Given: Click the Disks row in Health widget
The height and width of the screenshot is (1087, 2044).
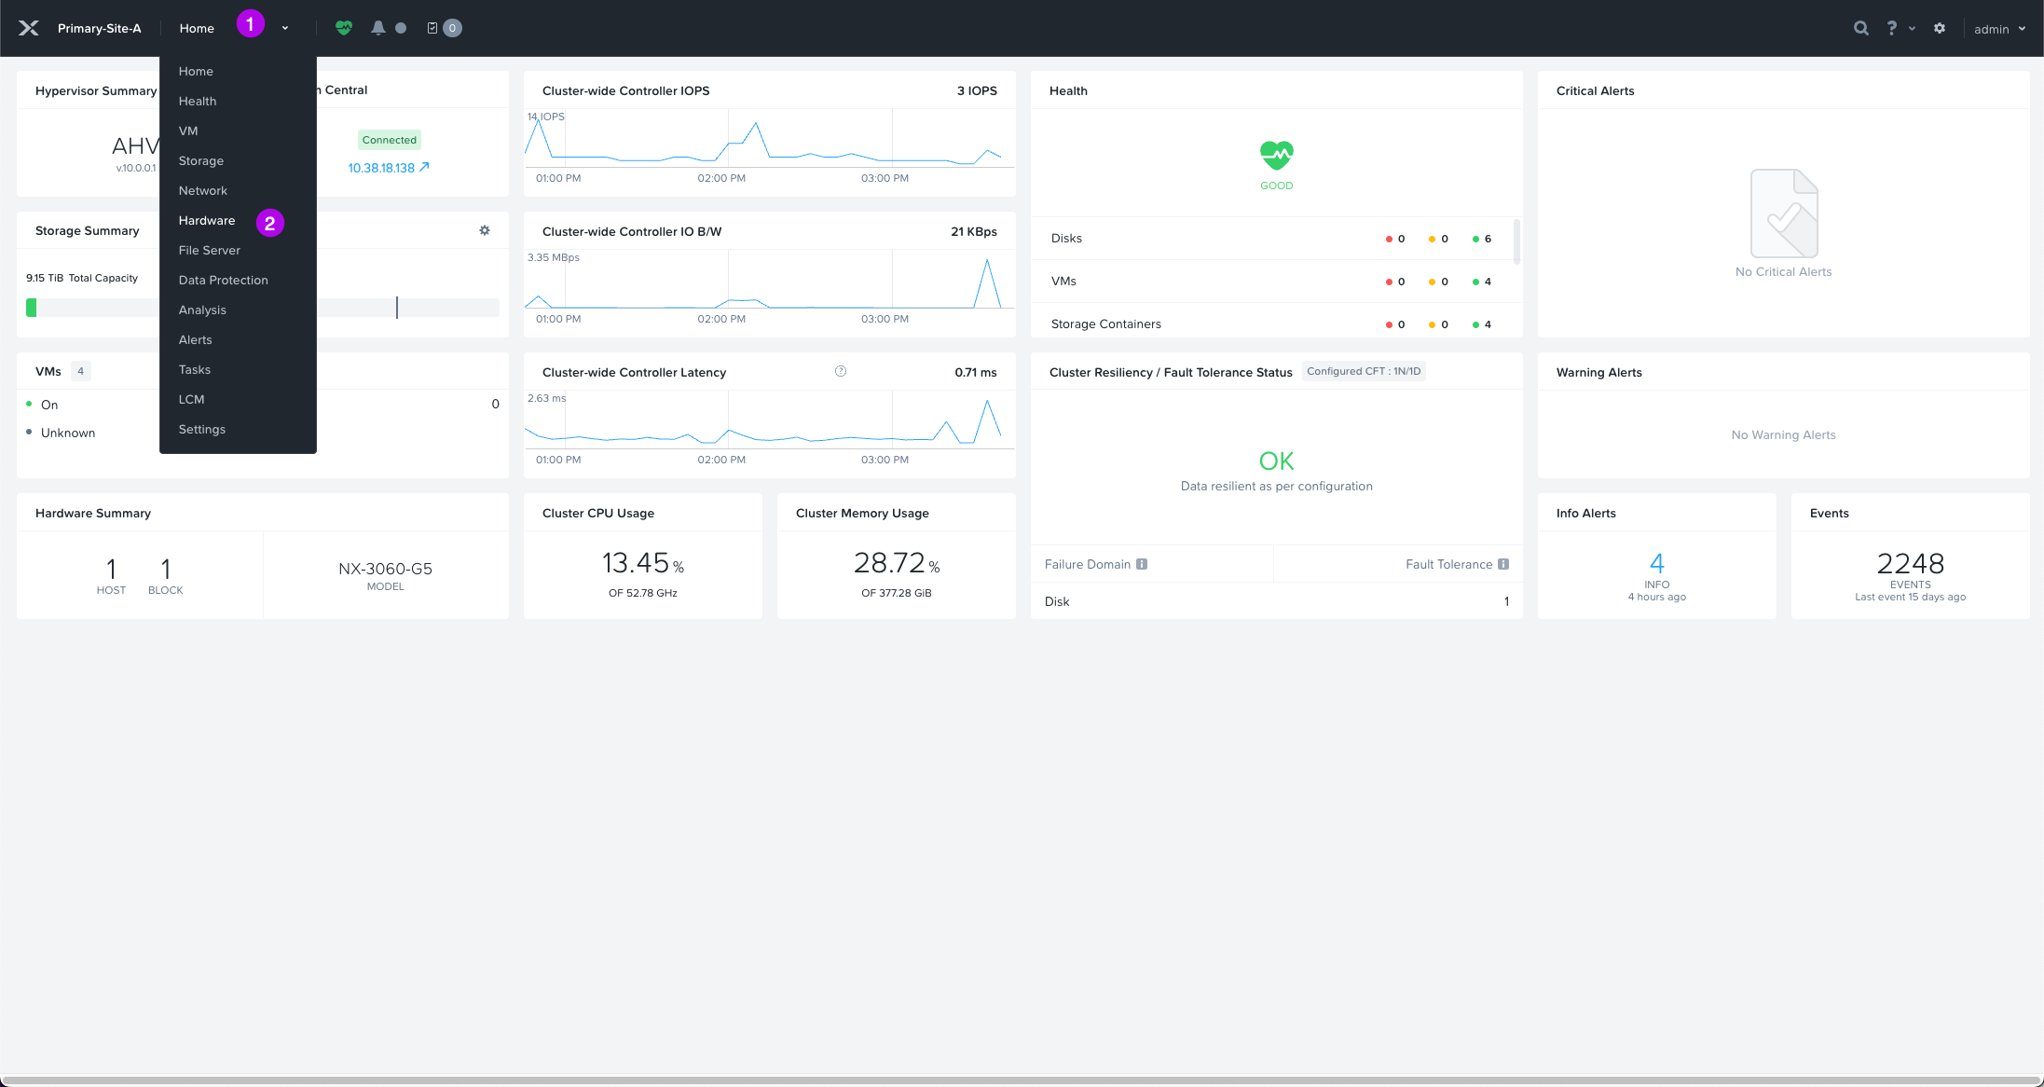Looking at the screenshot, I should [x=1271, y=239].
